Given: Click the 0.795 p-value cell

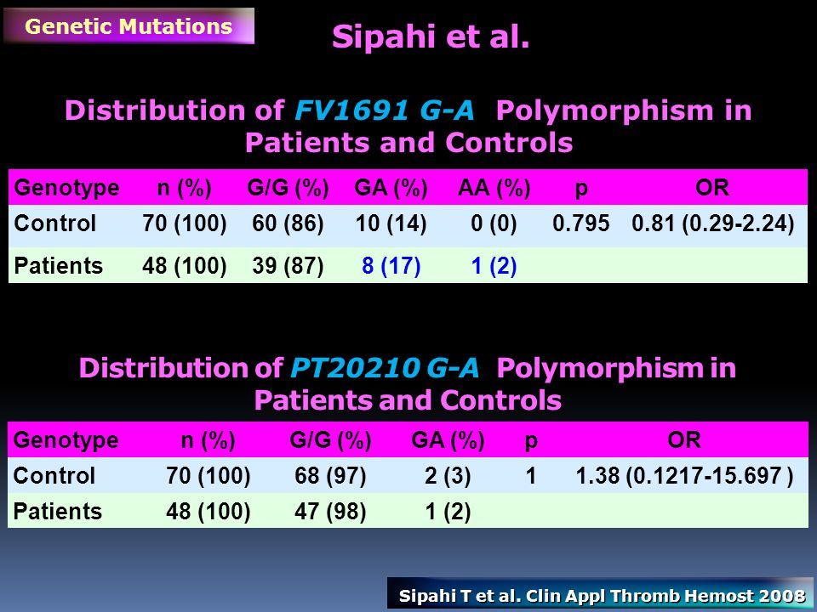Looking at the screenshot, I should click(581, 224).
